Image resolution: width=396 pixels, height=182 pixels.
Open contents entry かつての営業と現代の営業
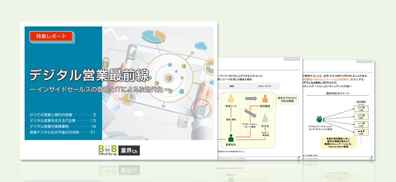[64, 115]
